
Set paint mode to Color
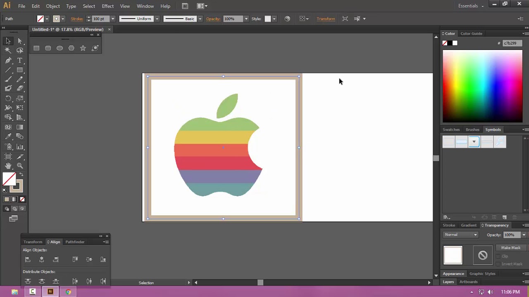7,199
